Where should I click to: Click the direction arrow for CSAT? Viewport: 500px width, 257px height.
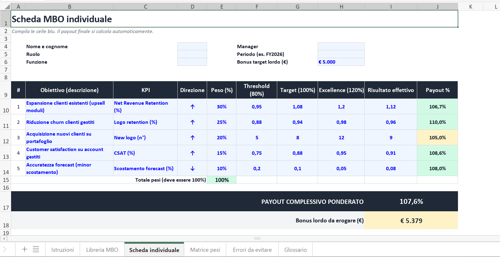coord(192,153)
